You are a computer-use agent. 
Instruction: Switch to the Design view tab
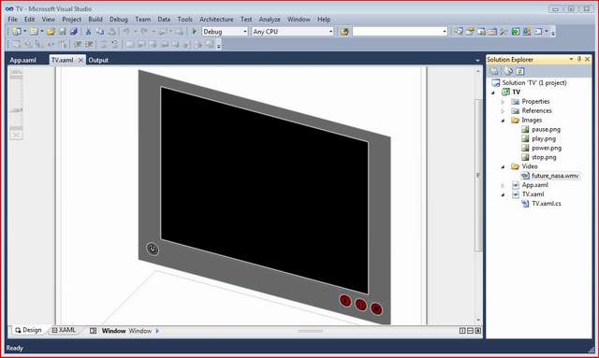pos(28,330)
